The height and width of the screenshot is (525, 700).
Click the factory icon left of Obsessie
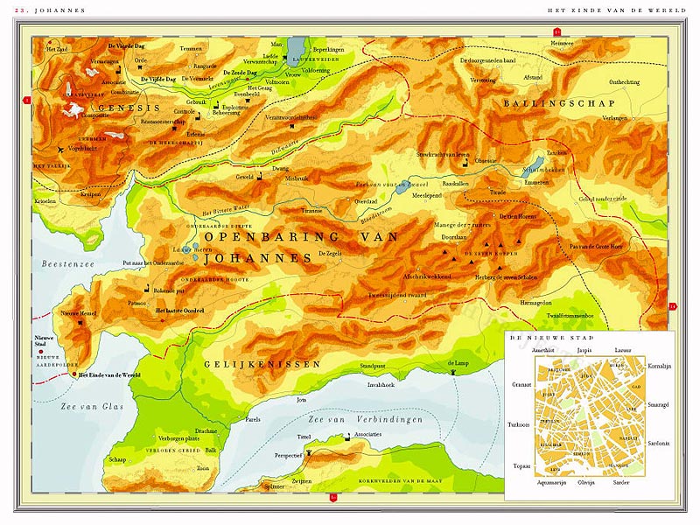tap(465, 160)
